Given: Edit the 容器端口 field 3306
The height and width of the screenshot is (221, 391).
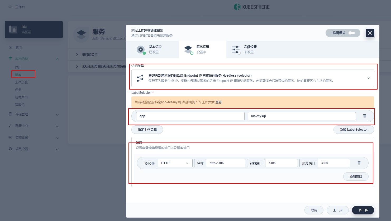Looking at the screenshot, I should tap(281, 163).
